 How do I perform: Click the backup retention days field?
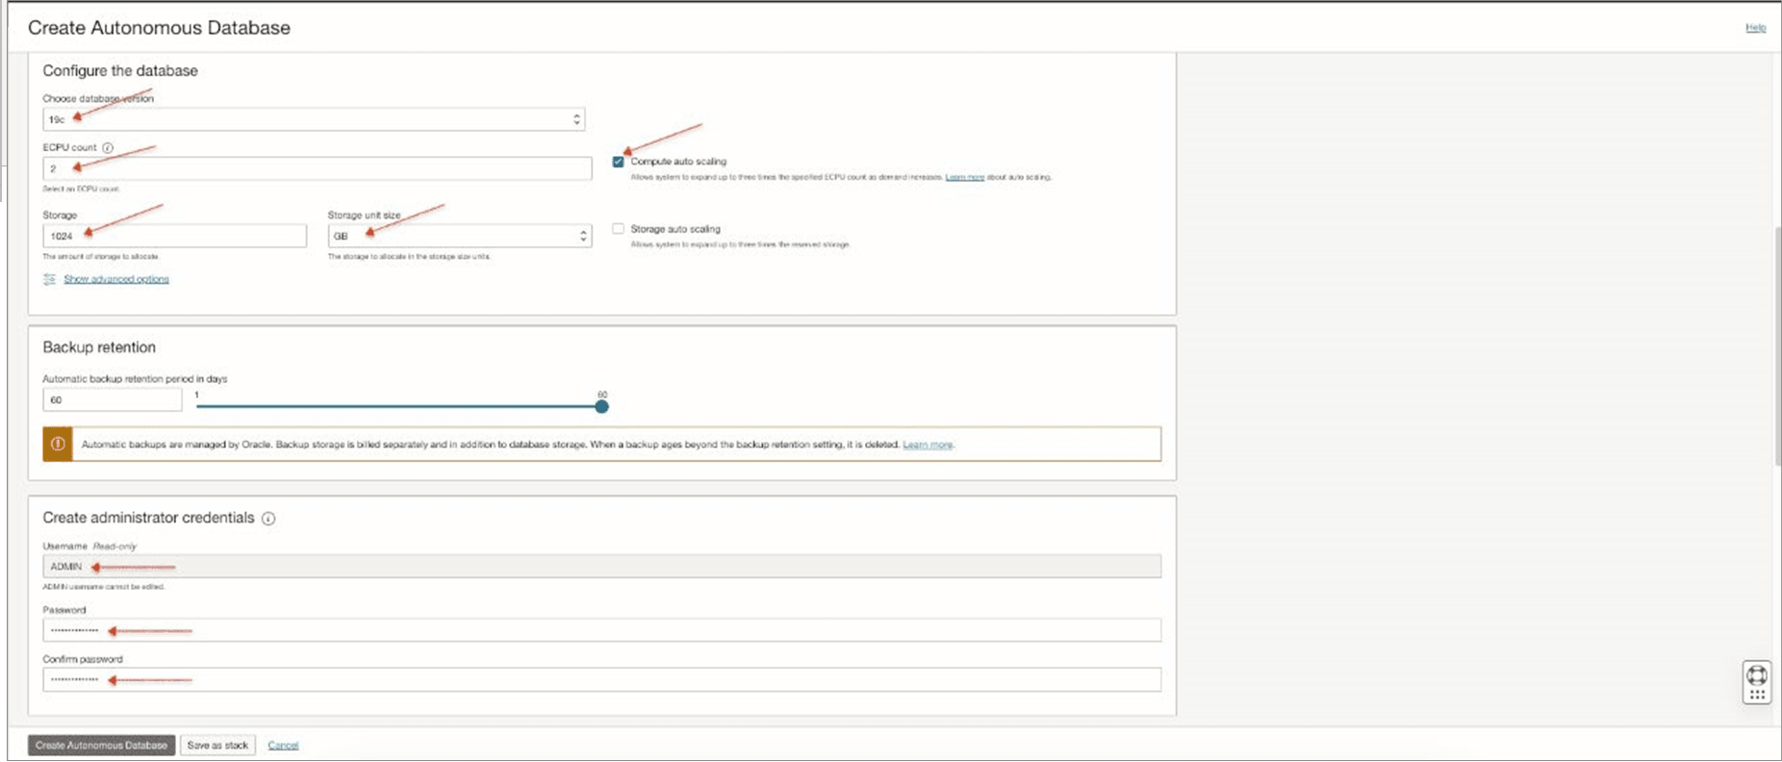click(x=113, y=399)
